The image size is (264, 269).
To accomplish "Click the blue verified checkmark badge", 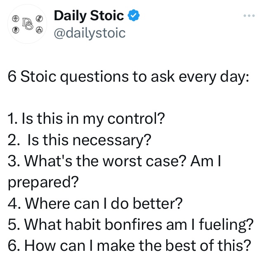I will tap(134, 15).
